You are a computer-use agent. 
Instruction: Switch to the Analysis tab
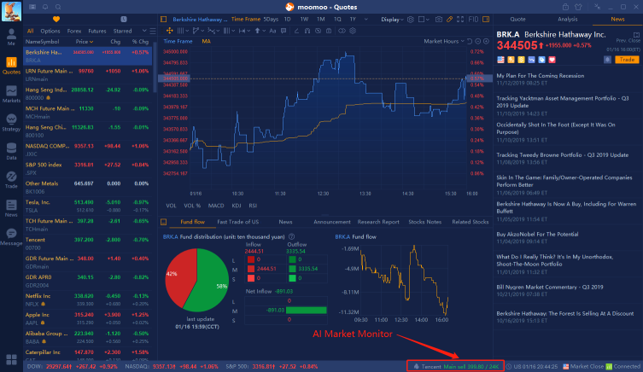tap(568, 20)
